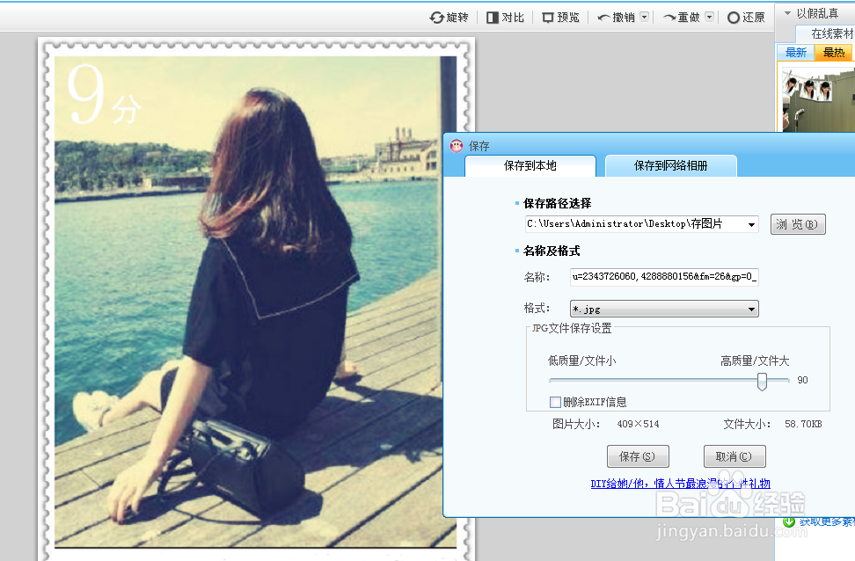Click the Restore (还原) toolbar icon
The width and height of the screenshot is (855, 561).
pos(734,18)
